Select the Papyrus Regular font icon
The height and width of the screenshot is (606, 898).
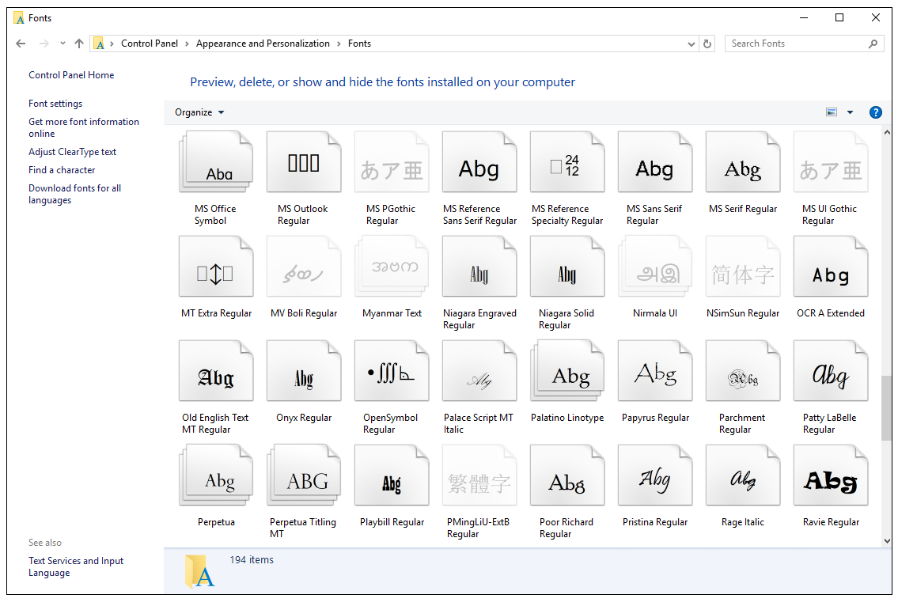655,377
